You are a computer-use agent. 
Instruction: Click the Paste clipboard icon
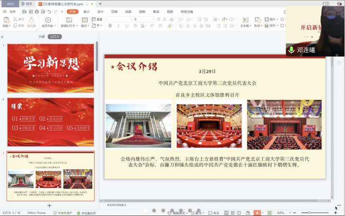(6, 20)
